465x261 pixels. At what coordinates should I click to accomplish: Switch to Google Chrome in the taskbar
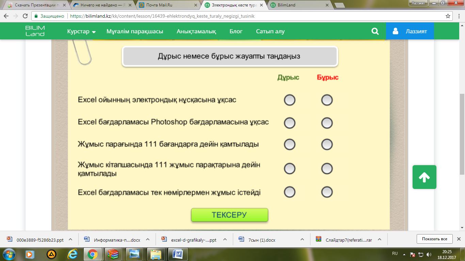coord(92,254)
